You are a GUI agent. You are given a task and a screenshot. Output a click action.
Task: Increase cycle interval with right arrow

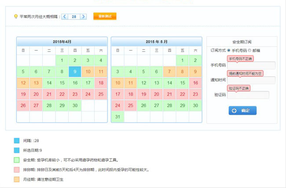84,17
